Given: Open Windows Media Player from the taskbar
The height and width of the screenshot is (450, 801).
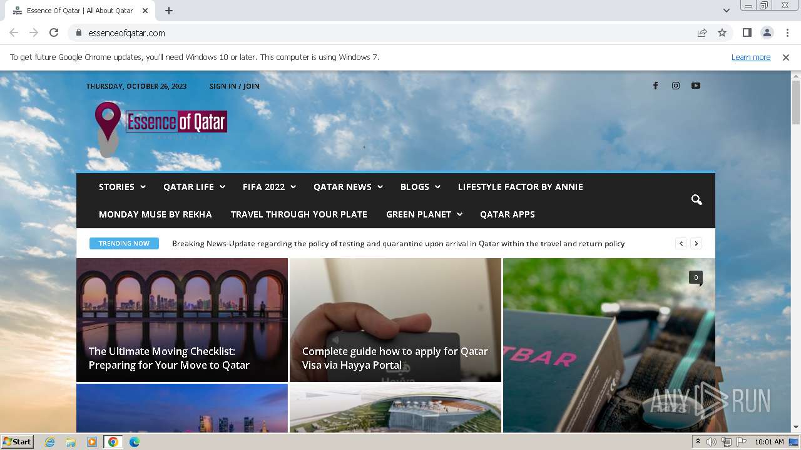Looking at the screenshot, I should [92, 442].
